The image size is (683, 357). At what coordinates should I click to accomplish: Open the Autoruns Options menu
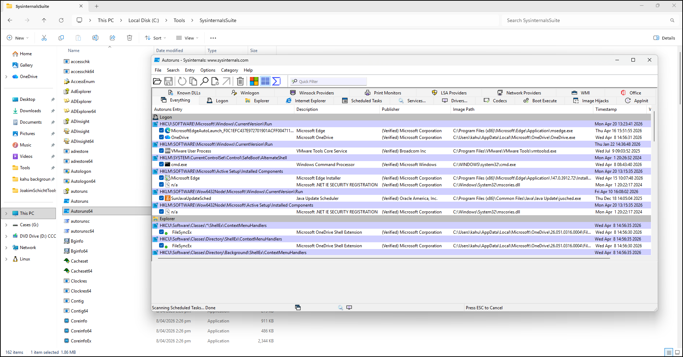pyautogui.click(x=208, y=70)
